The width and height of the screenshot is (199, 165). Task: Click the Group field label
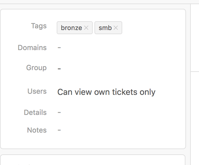pos(36,68)
